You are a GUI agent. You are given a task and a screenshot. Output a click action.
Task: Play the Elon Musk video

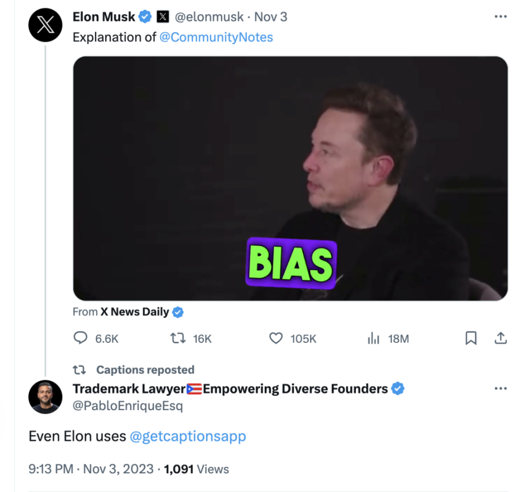click(290, 178)
